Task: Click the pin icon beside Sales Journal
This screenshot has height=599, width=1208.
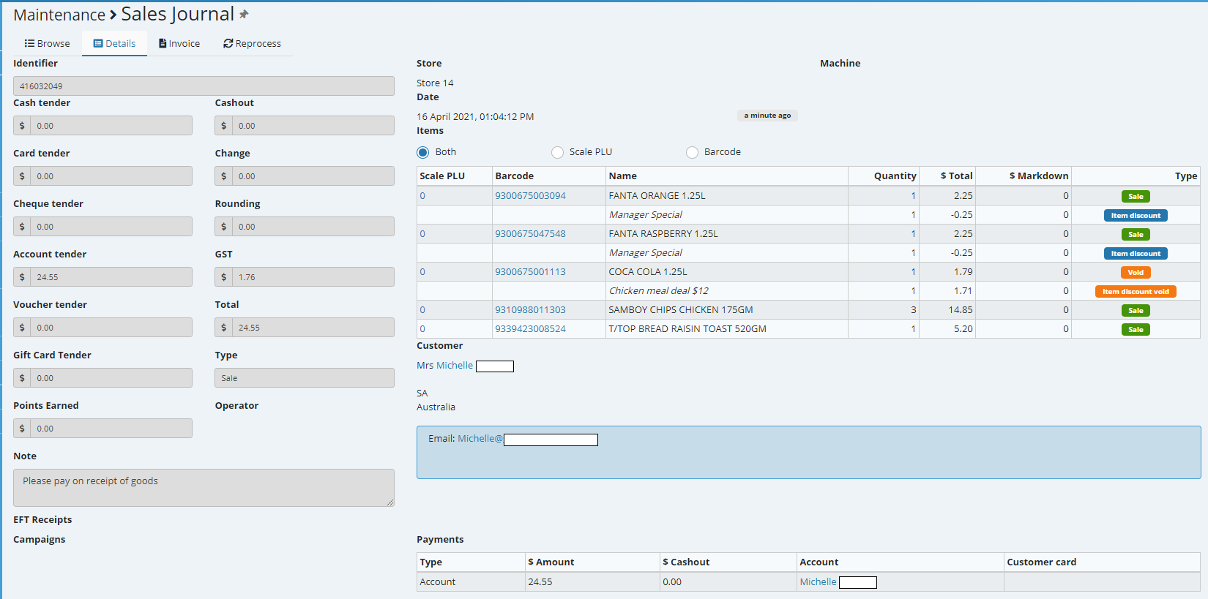Action: tap(244, 14)
